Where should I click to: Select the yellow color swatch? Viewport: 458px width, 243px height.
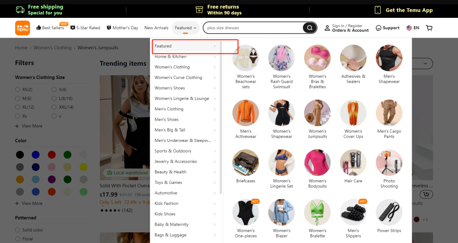pyautogui.click(x=83, y=167)
